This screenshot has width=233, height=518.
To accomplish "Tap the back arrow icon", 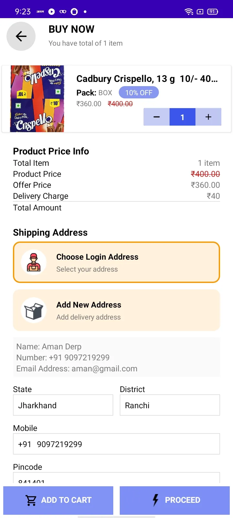I will 21,36.
